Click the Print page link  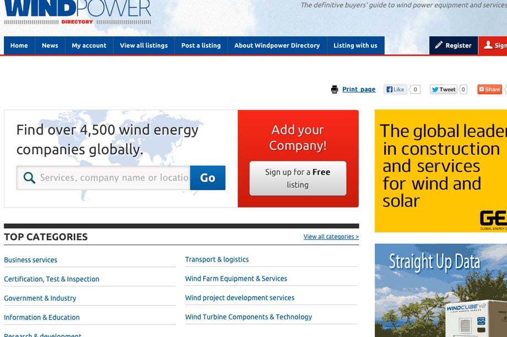tap(359, 90)
